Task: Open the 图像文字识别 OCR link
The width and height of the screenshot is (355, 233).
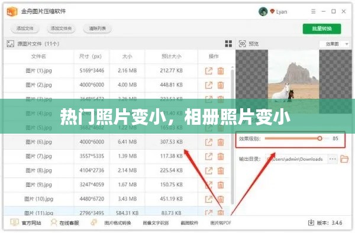Action: pyautogui.click(x=156, y=223)
